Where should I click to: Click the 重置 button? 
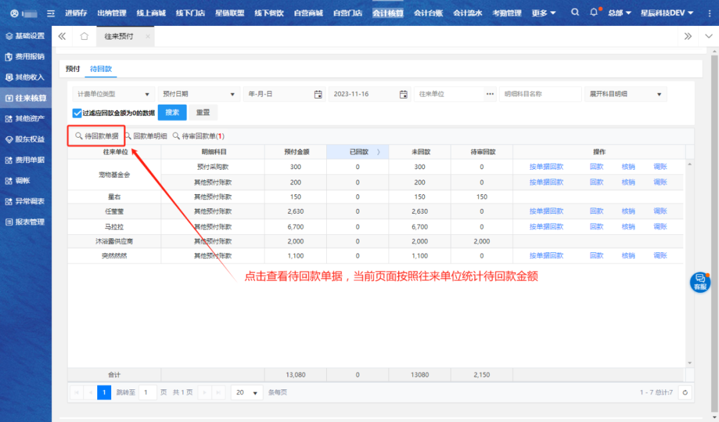[203, 112]
